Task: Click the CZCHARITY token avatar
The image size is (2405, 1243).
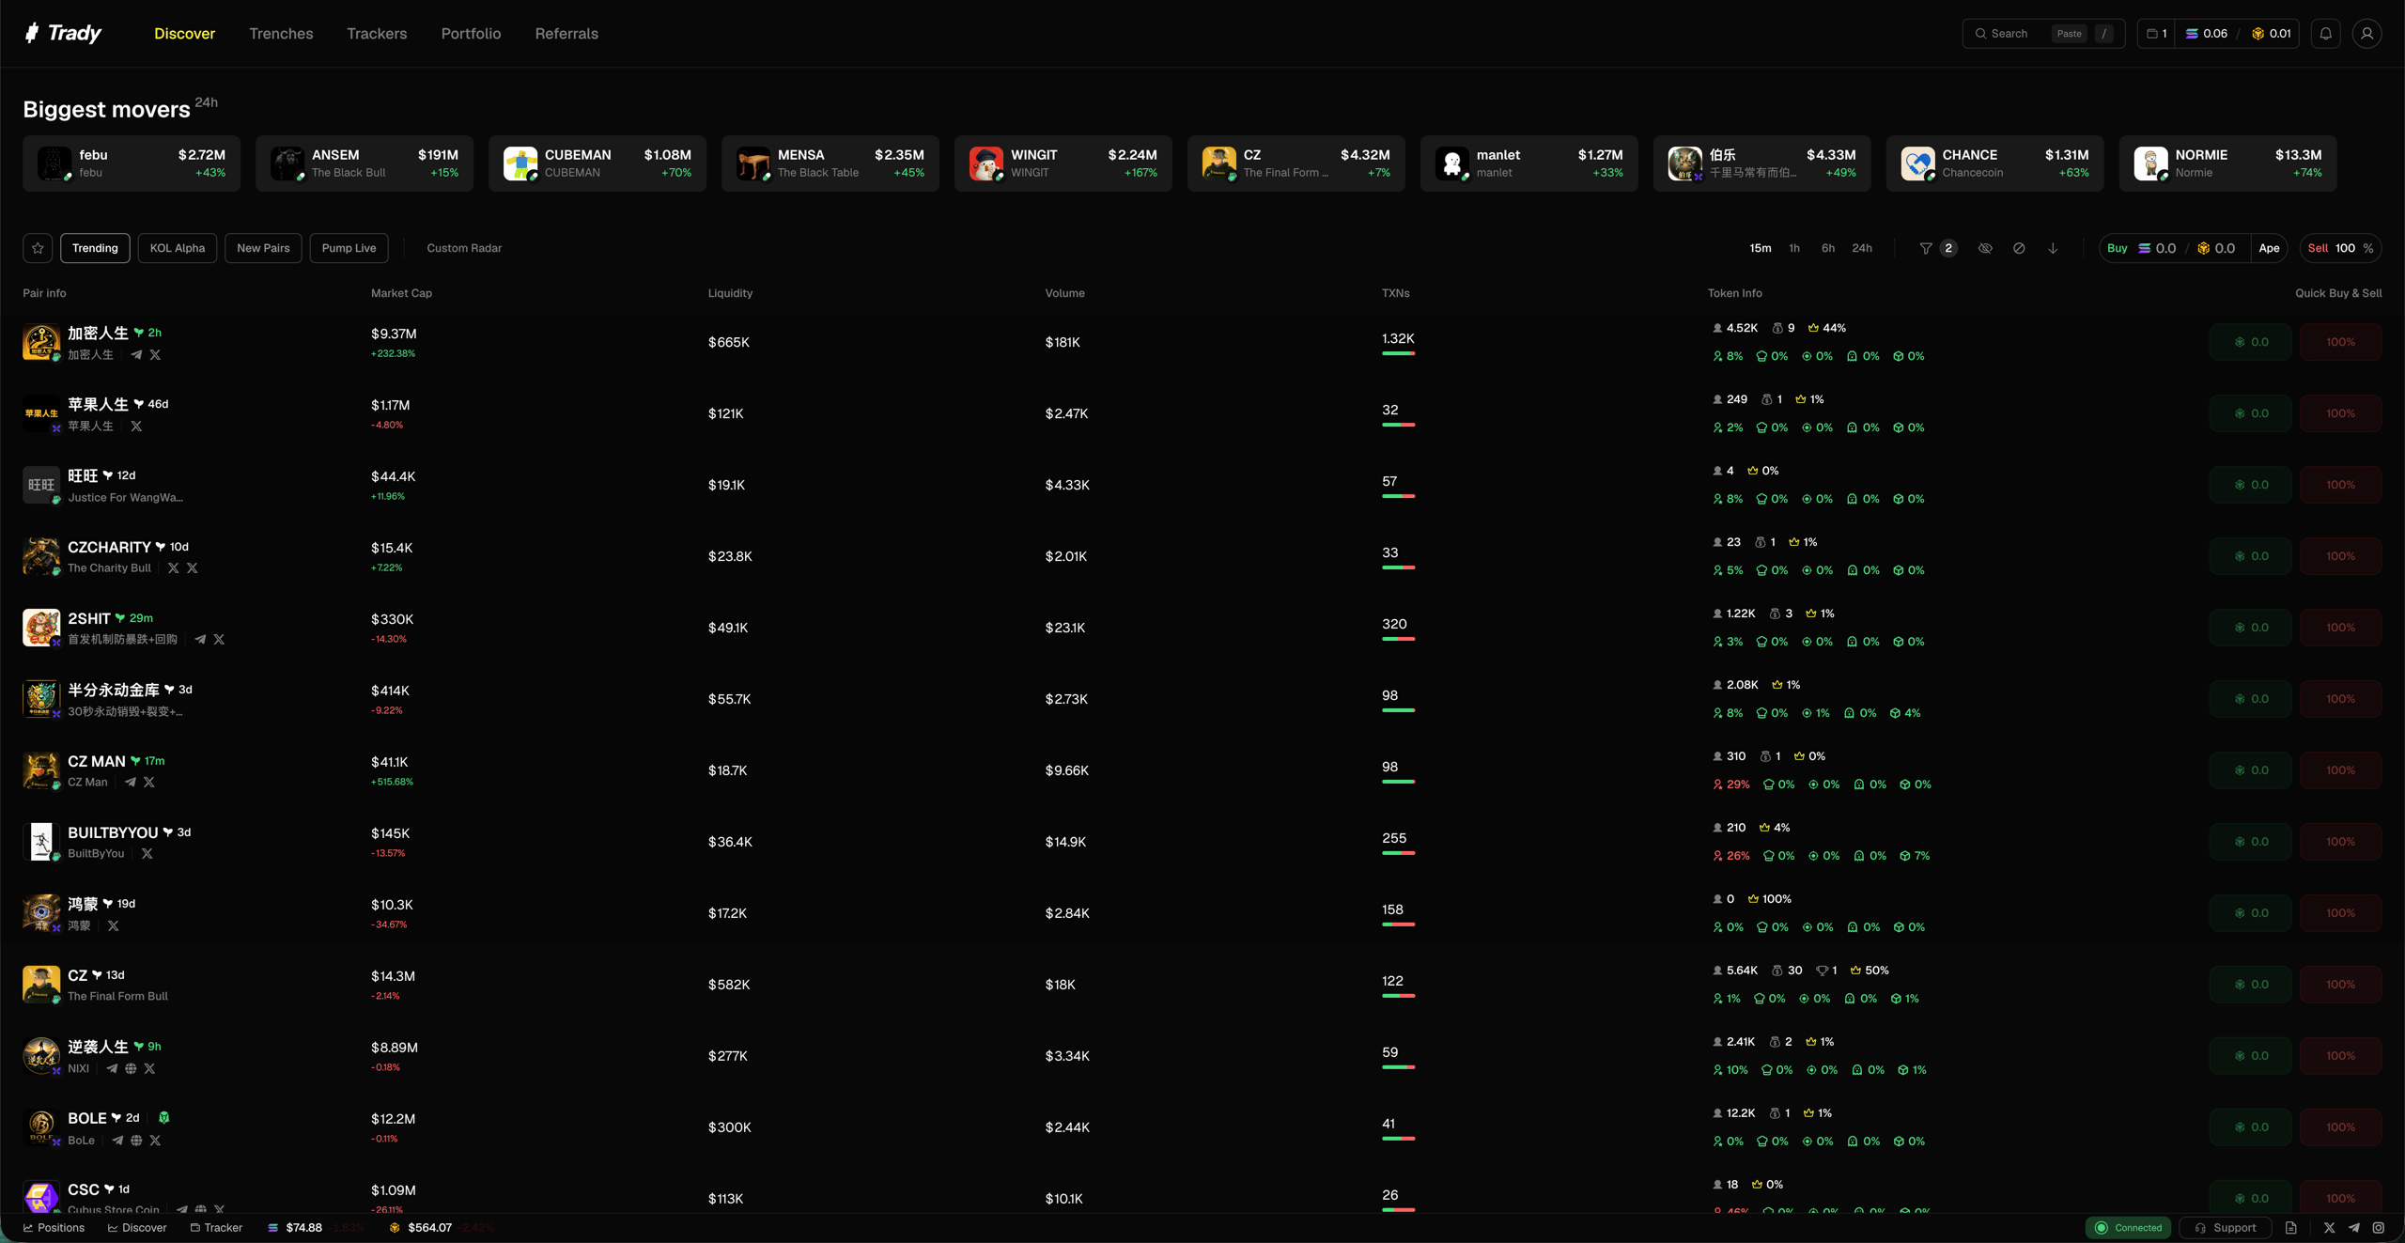Action: [41, 556]
